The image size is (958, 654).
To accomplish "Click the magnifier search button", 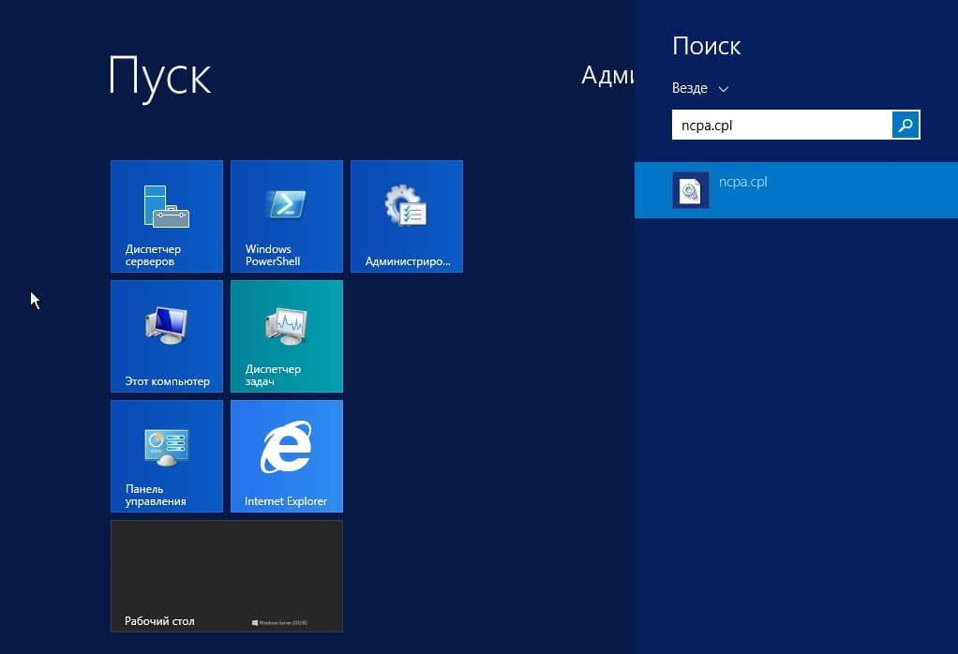I will [x=906, y=126].
